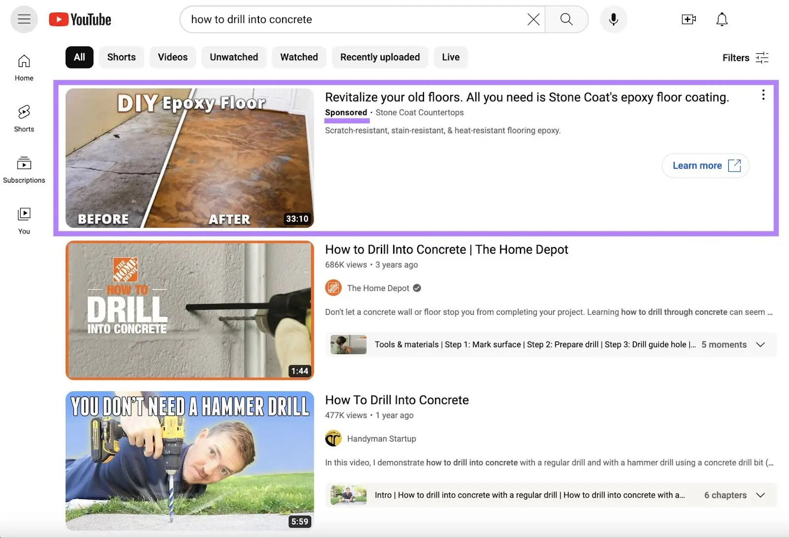
Task: Click Handyman Startup video description snippet
Action: [549, 463]
